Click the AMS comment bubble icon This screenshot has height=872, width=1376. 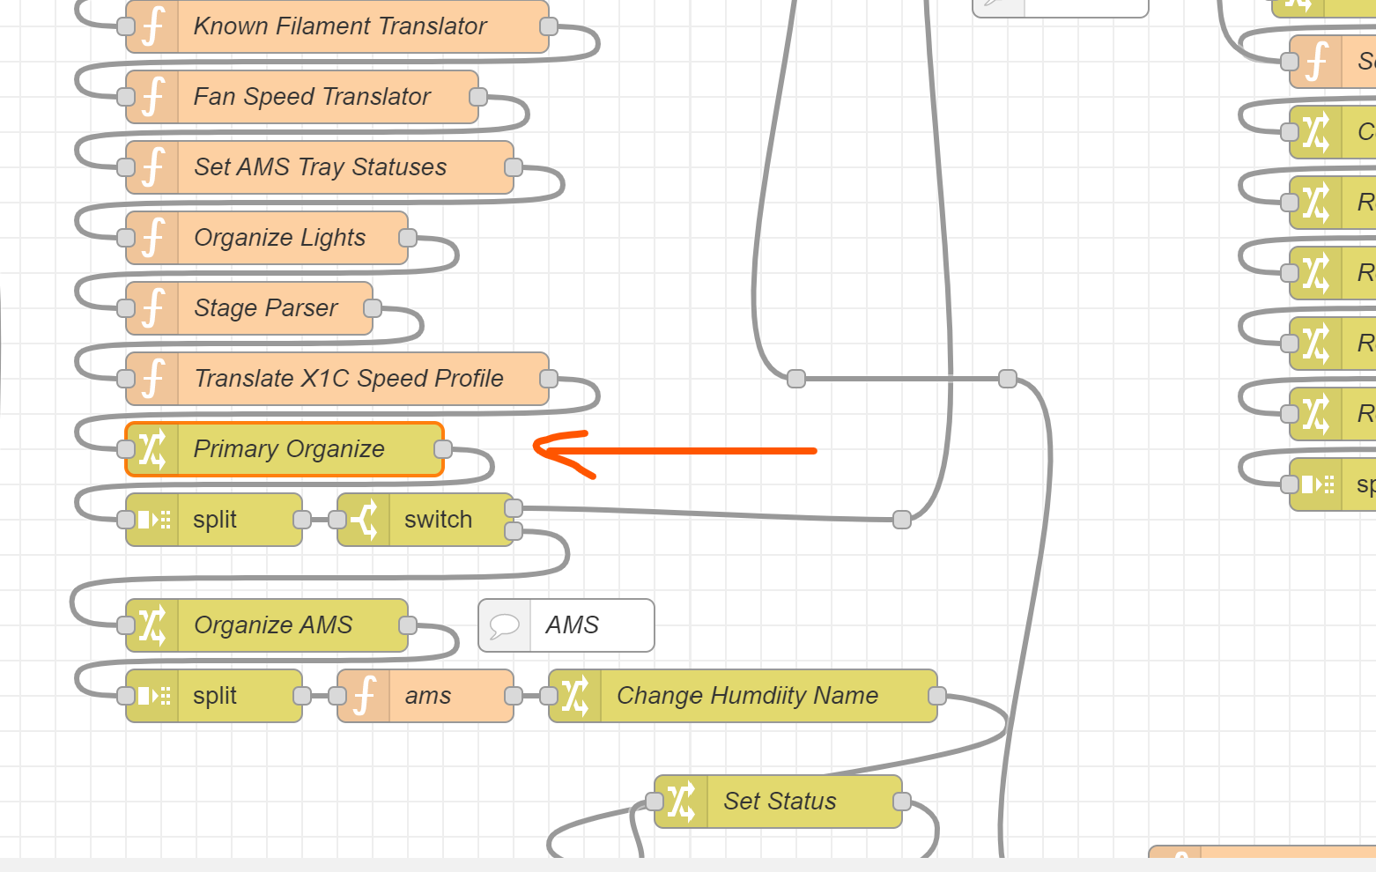coord(505,625)
